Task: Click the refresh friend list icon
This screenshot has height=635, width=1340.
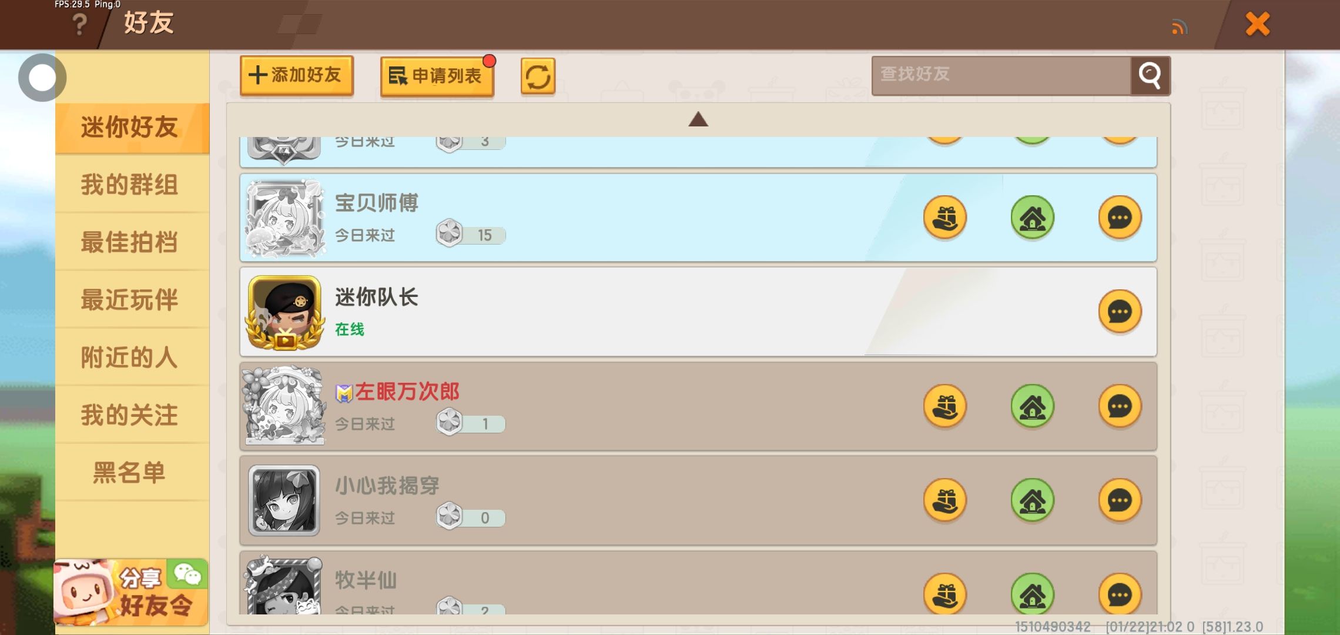Action: click(538, 76)
